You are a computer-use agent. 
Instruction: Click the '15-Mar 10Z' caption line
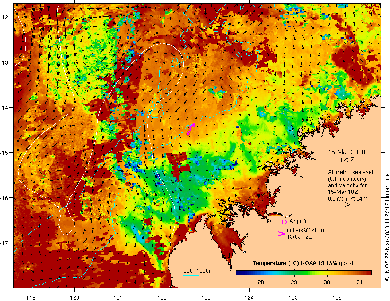343,192
